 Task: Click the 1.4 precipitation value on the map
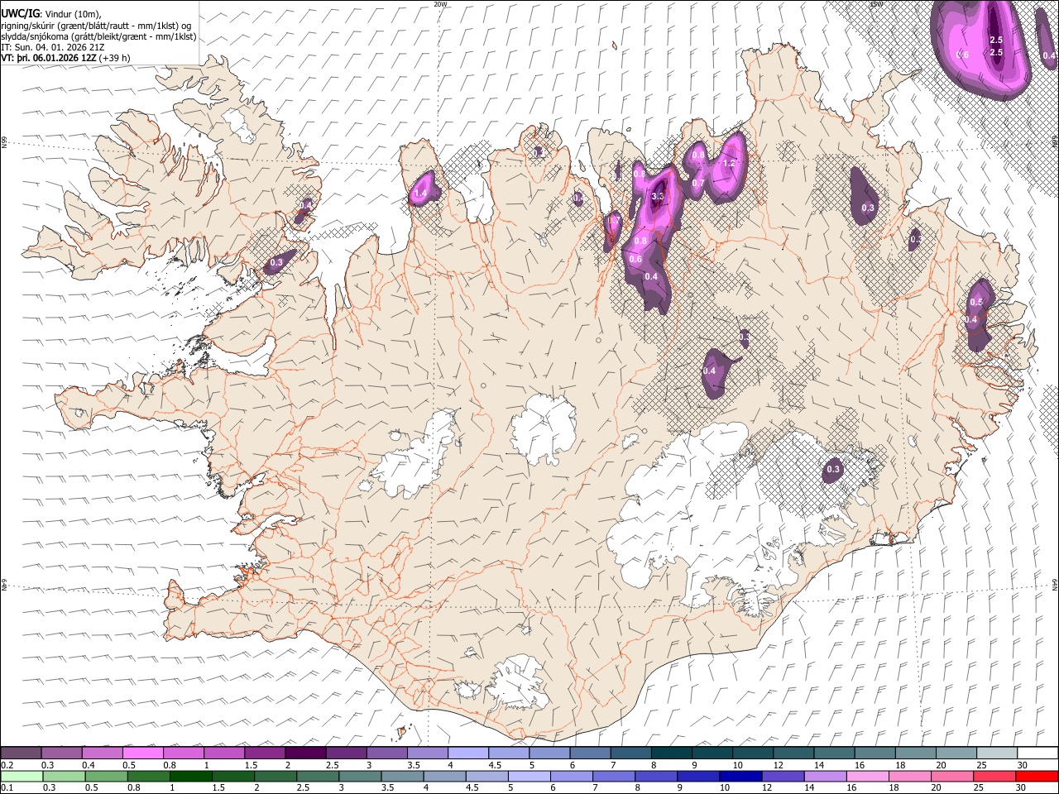coord(420,194)
